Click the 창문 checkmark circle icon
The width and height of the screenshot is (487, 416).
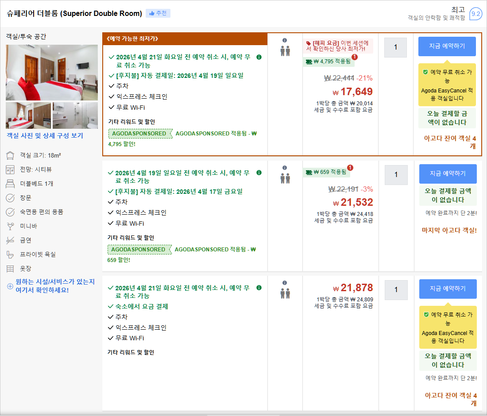[10, 198]
